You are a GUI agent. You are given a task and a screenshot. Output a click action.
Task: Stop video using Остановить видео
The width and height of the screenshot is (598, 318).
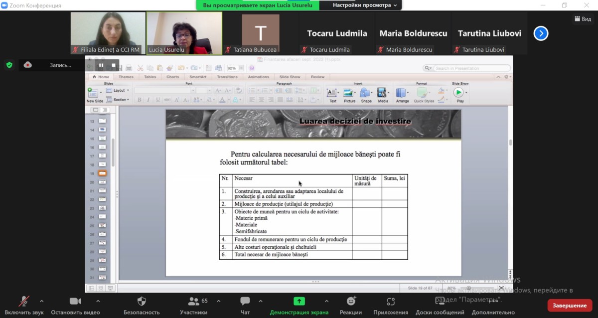75,306
